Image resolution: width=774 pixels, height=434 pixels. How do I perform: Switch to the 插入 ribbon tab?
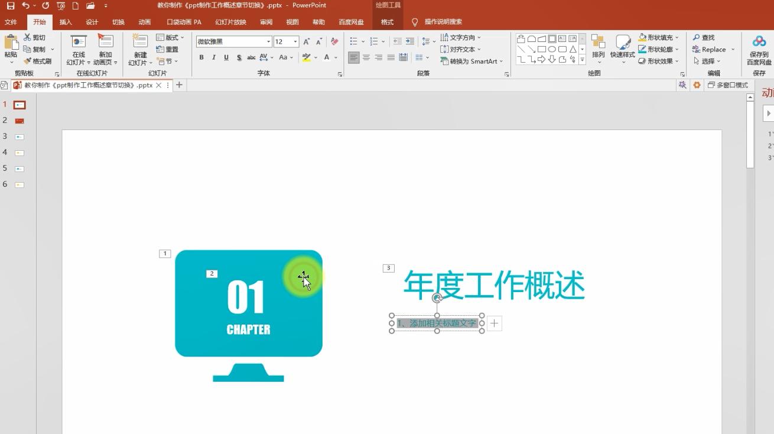point(65,22)
